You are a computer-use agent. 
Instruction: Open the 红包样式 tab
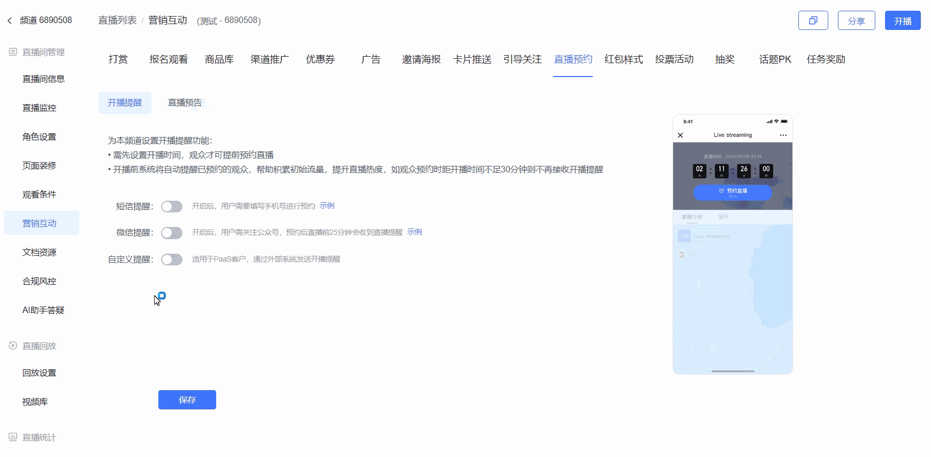coord(624,59)
